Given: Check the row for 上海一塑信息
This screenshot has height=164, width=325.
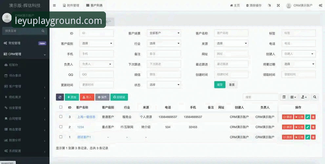Looking at the screenshot, I should 61,116.
